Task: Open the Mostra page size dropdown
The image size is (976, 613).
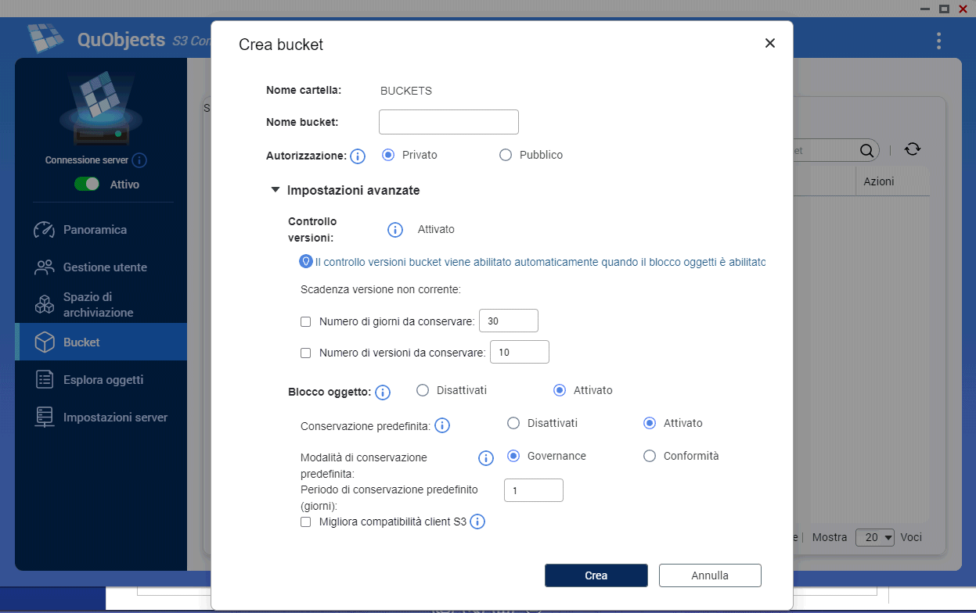Action: pos(875,537)
